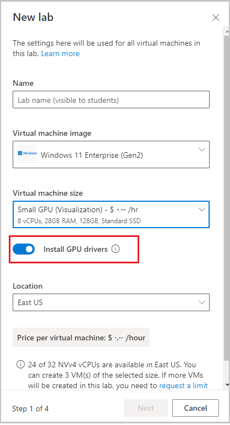Screen dimensions: 230x425
Task: Click the Price per virtual machine text
Action: coord(81,338)
